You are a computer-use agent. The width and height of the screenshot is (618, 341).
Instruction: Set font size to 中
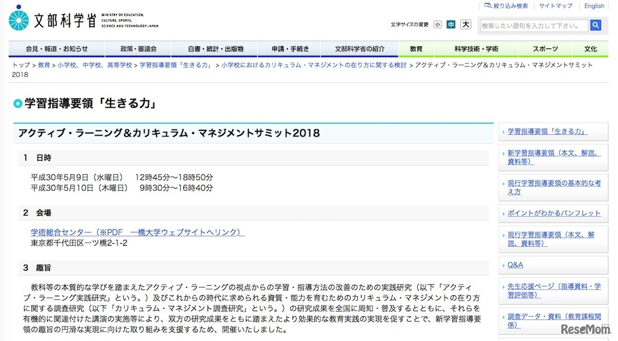451,24
